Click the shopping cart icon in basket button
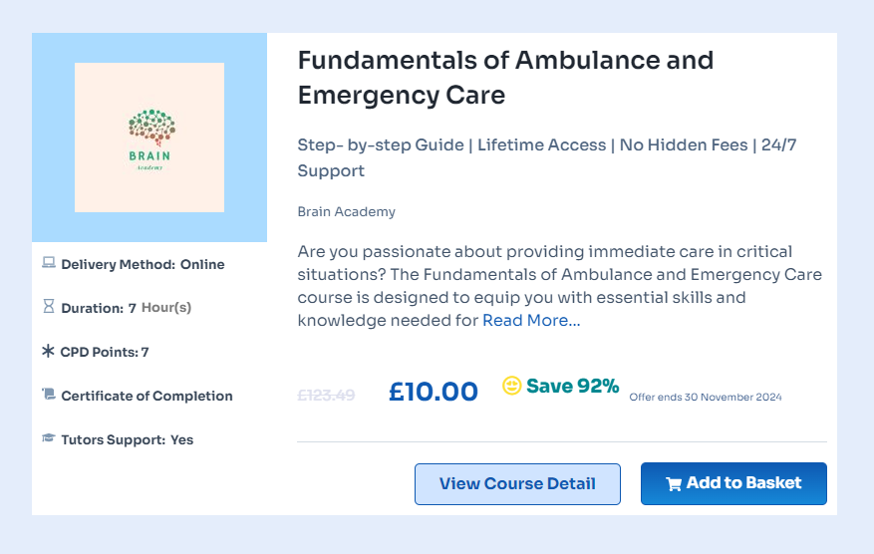The height and width of the screenshot is (554, 874). [x=674, y=484]
